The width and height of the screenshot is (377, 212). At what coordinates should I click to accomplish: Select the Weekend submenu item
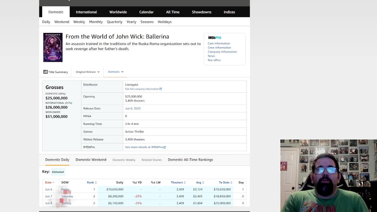pyautogui.click(x=62, y=22)
